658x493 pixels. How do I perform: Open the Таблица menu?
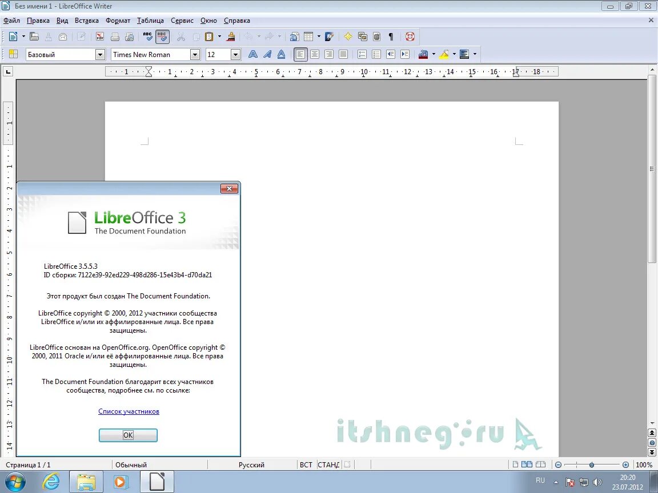[x=151, y=20]
